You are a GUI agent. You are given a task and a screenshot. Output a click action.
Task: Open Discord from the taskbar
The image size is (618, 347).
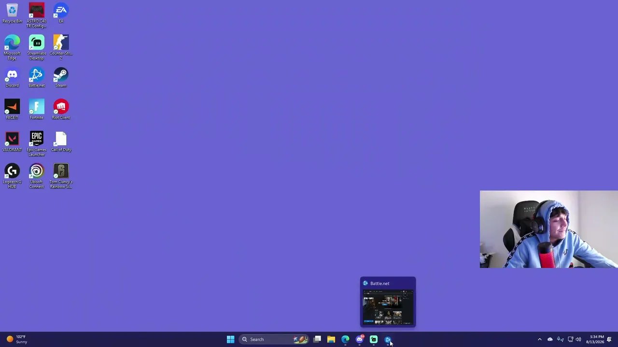(360, 339)
